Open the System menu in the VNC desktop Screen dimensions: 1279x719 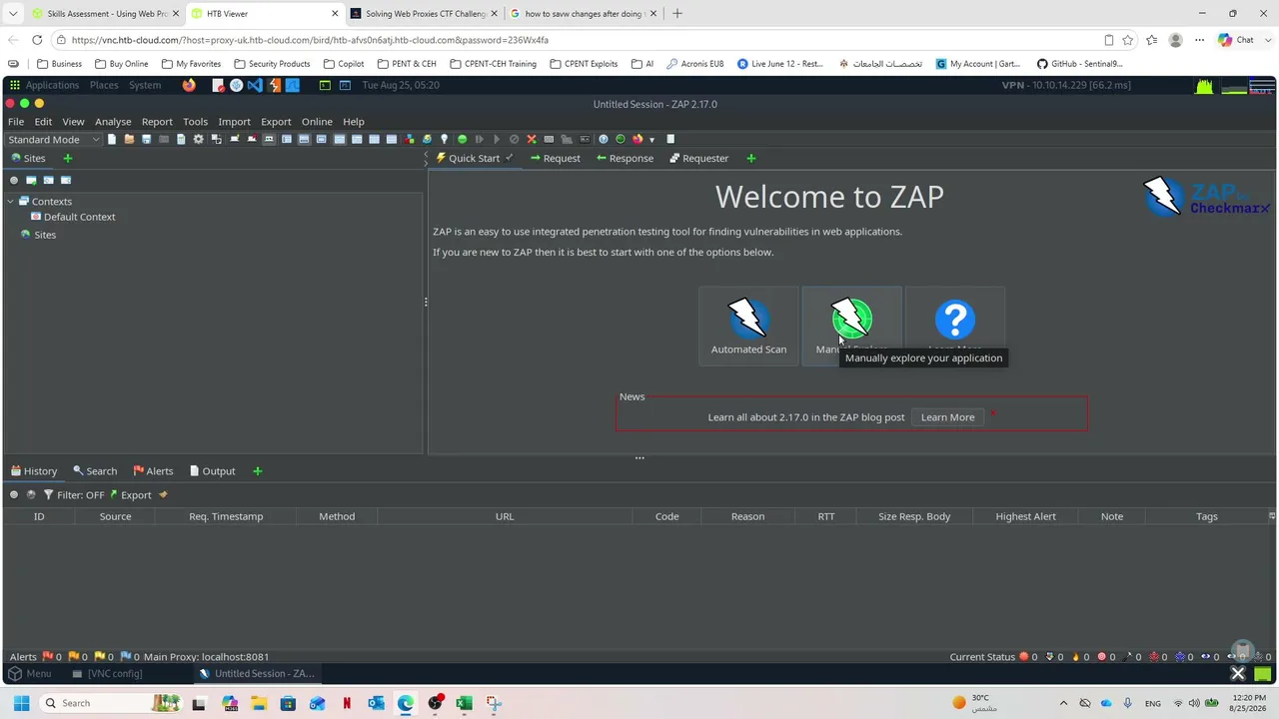click(145, 85)
